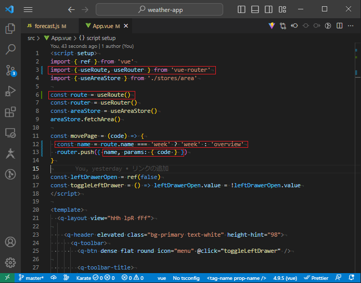Click src in the breadcrumb
Screen dimensions: 361x283
point(31,38)
